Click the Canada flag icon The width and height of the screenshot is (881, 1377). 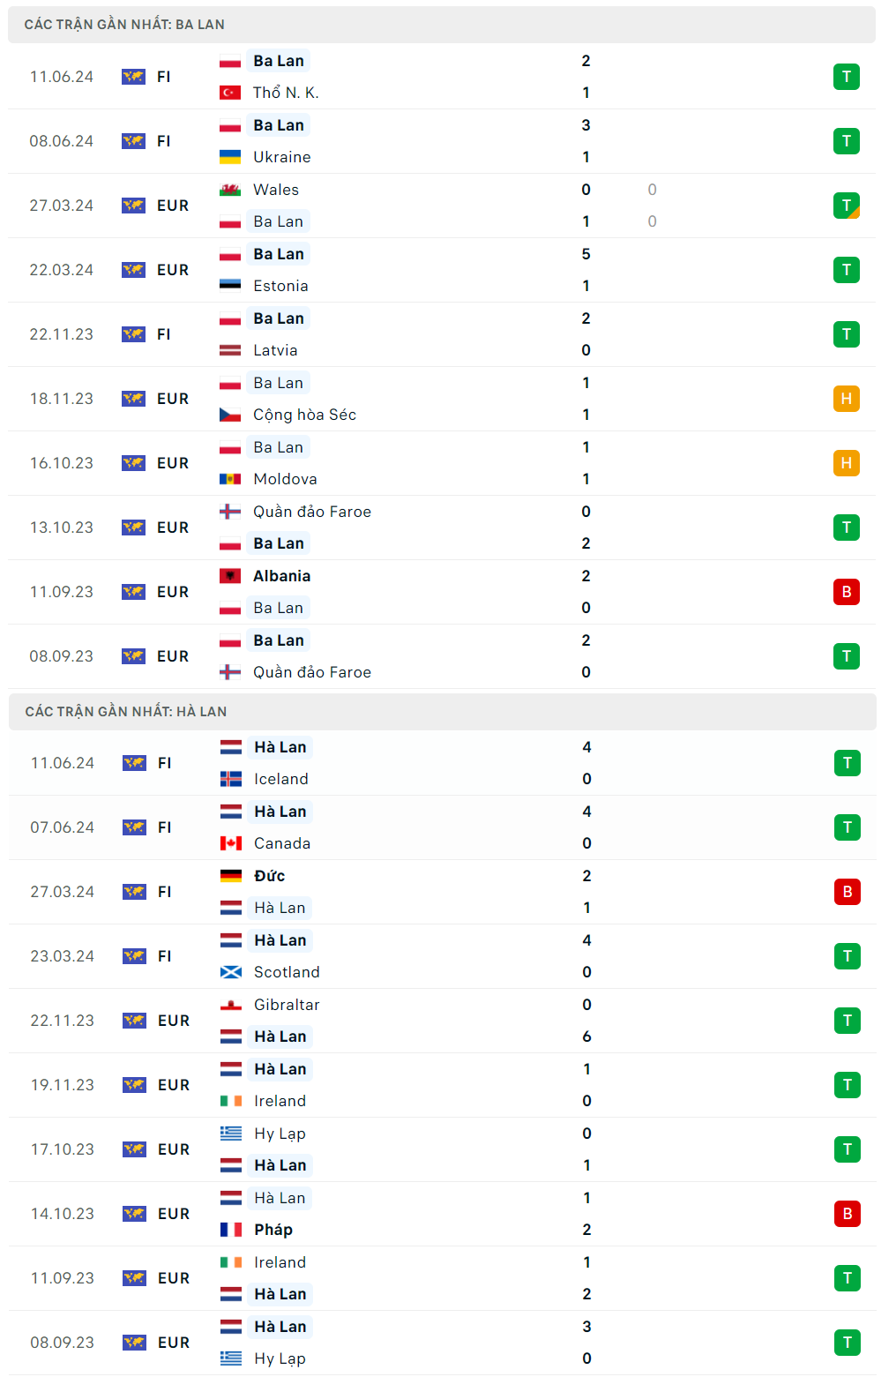pyautogui.click(x=231, y=843)
